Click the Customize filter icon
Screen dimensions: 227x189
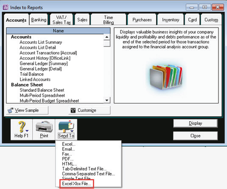[x=73, y=111]
